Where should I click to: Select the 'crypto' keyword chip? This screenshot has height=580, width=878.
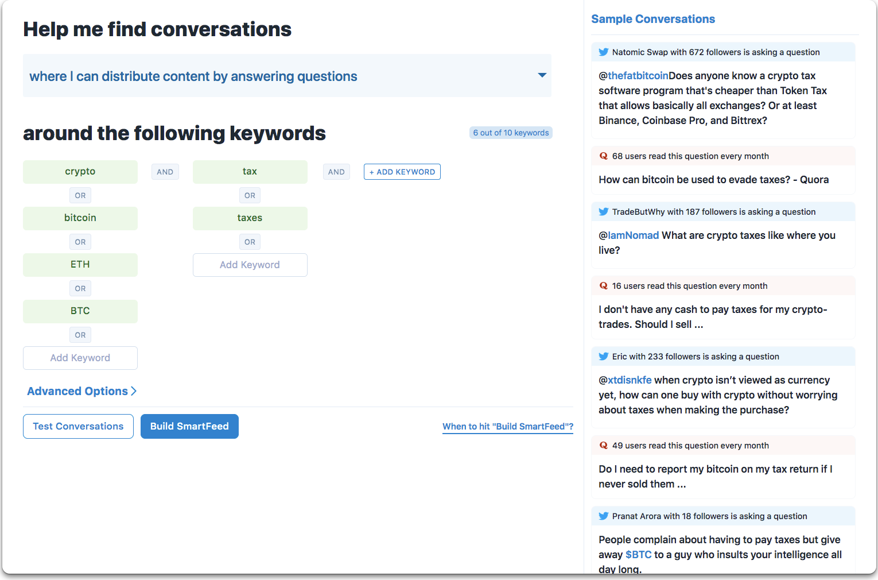pyautogui.click(x=80, y=172)
